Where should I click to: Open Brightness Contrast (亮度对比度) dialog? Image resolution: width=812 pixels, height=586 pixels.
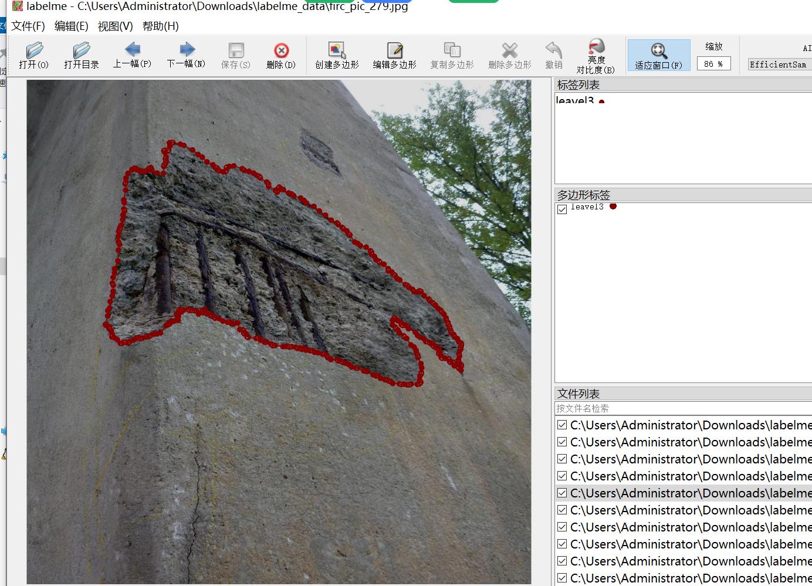click(596, 56)
